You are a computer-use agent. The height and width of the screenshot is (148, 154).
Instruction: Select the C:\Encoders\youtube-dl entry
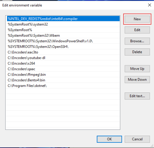[x=63, y=58]
